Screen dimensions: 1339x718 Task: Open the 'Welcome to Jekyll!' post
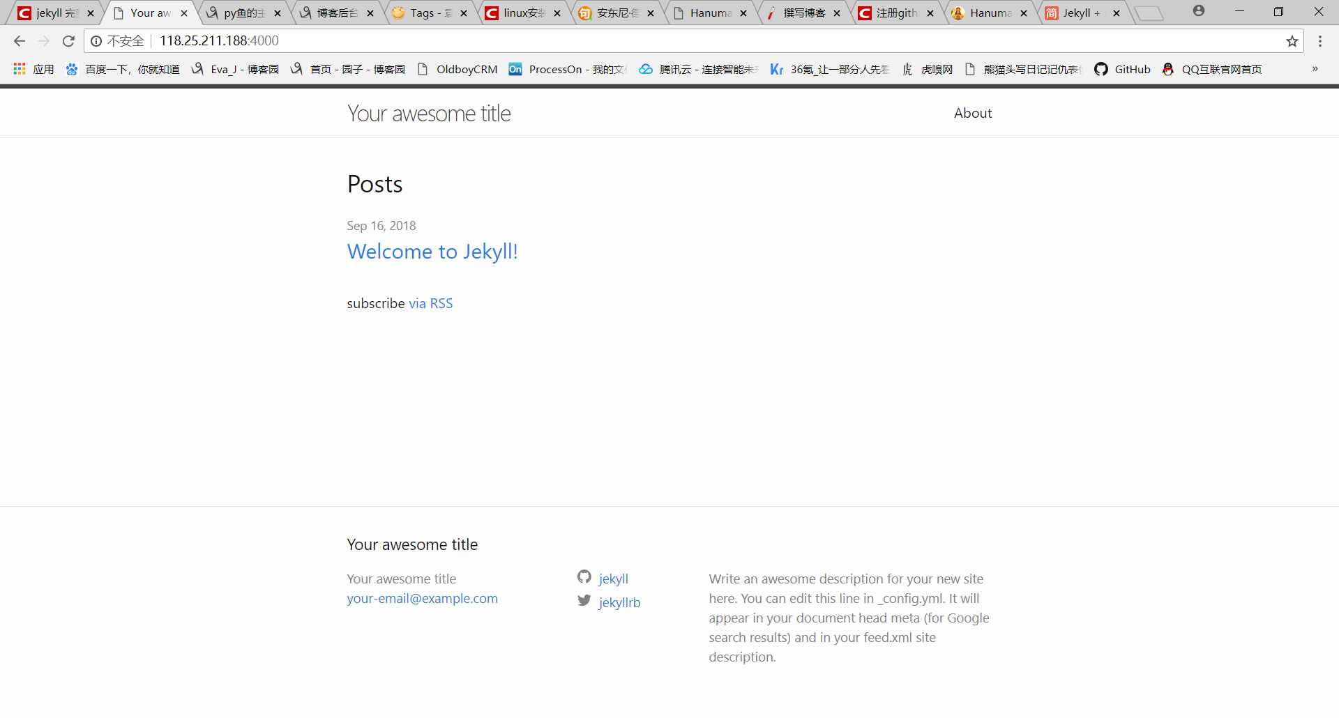432,251
